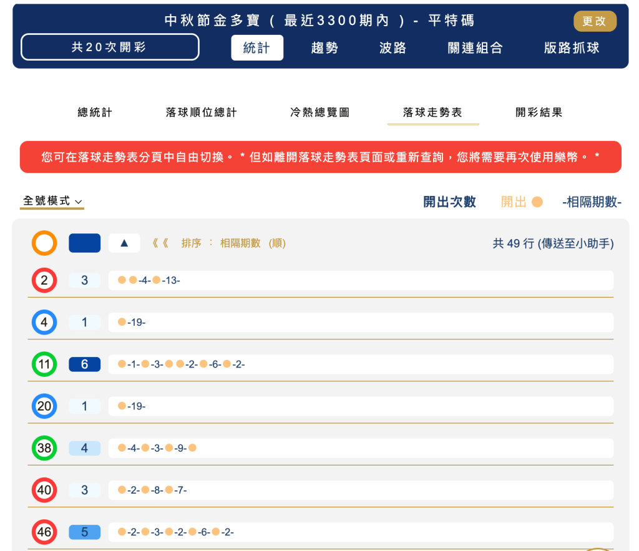Select the blue number ball 20
The height and width of the screenshot is (551, 639).
coord(44,406)
